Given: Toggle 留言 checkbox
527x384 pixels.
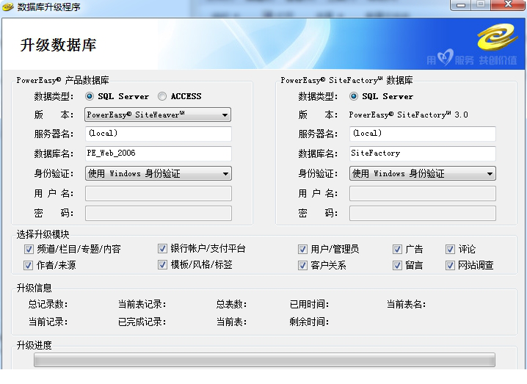Looking at the screenshot, I should (x=397, y=265).
